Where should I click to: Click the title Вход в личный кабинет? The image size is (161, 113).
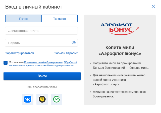[34, 7]
